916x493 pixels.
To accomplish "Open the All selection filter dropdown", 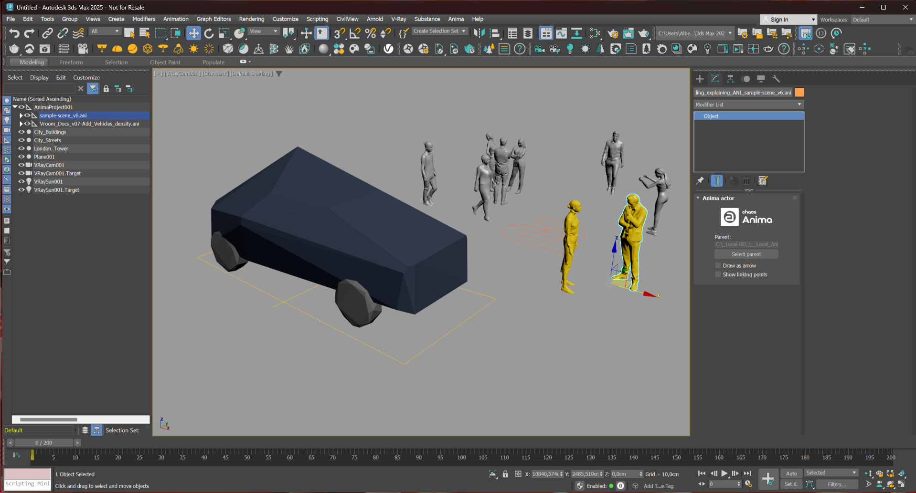I will pos(105,31).
